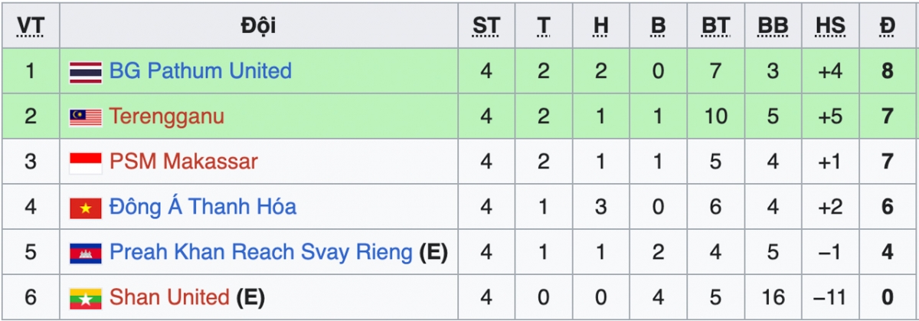Click the VT column header
The height and width of the screenshot is (321, 919).
coord(30,27)
